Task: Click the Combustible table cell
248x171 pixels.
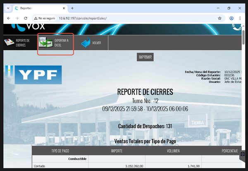Action: tap(60, 159)
